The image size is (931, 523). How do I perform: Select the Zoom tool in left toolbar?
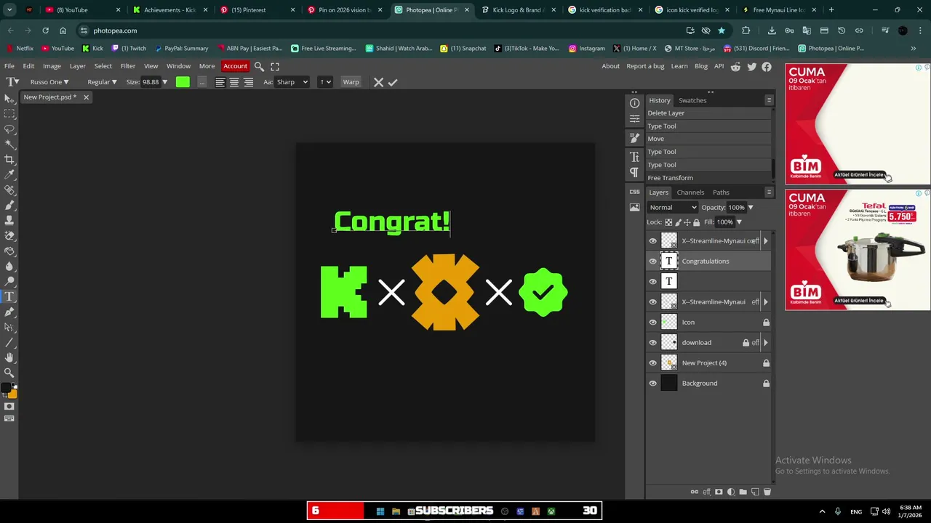point(9,373)
